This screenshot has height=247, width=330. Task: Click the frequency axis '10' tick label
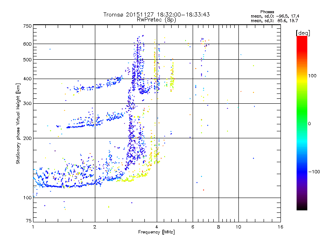(x=238, y=227)
